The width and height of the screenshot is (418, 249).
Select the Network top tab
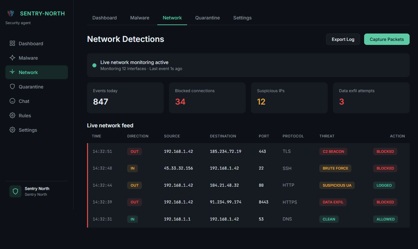(172, 18)
